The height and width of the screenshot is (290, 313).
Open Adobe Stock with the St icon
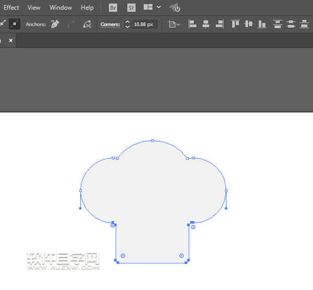(131, 8)
